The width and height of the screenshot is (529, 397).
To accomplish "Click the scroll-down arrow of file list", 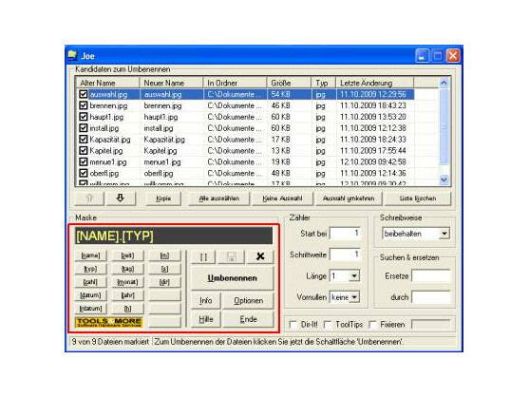I will (444, 180).
